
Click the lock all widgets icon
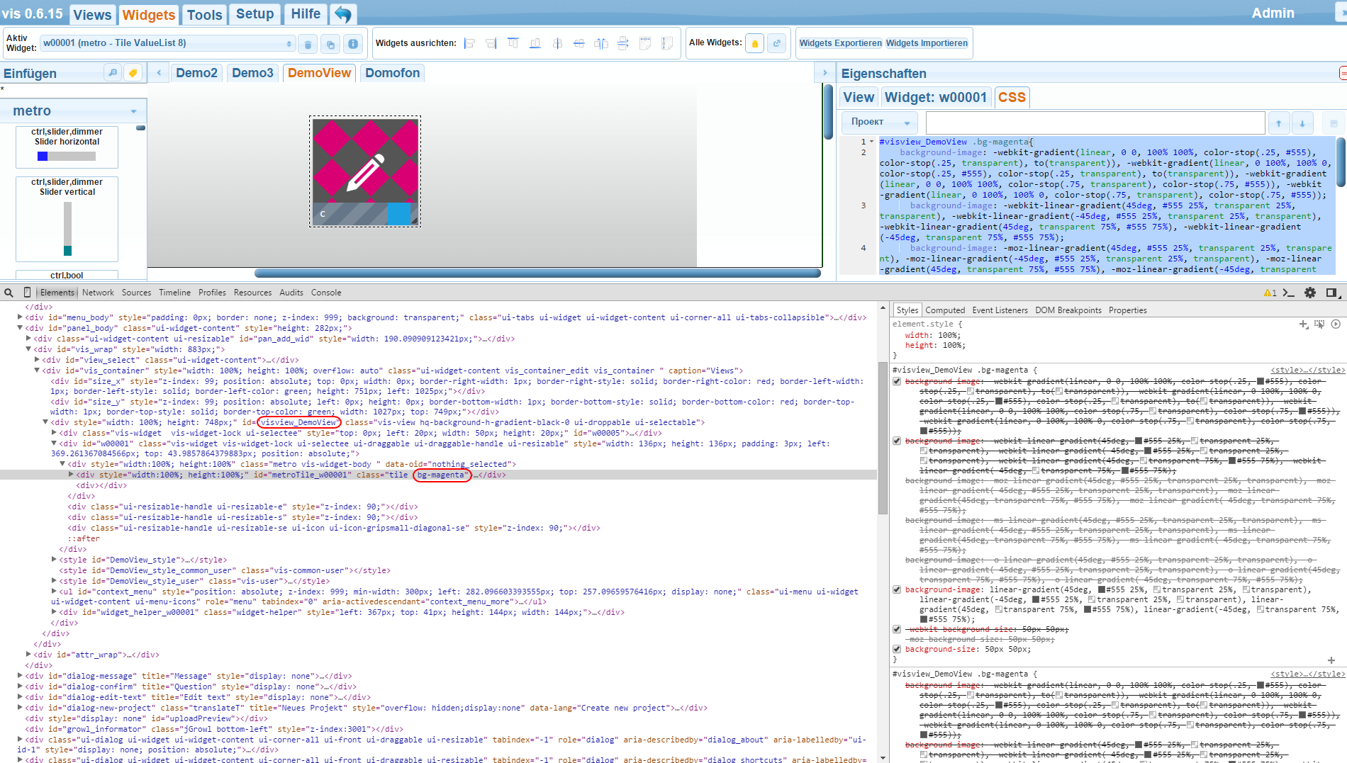tap(755, 43)
